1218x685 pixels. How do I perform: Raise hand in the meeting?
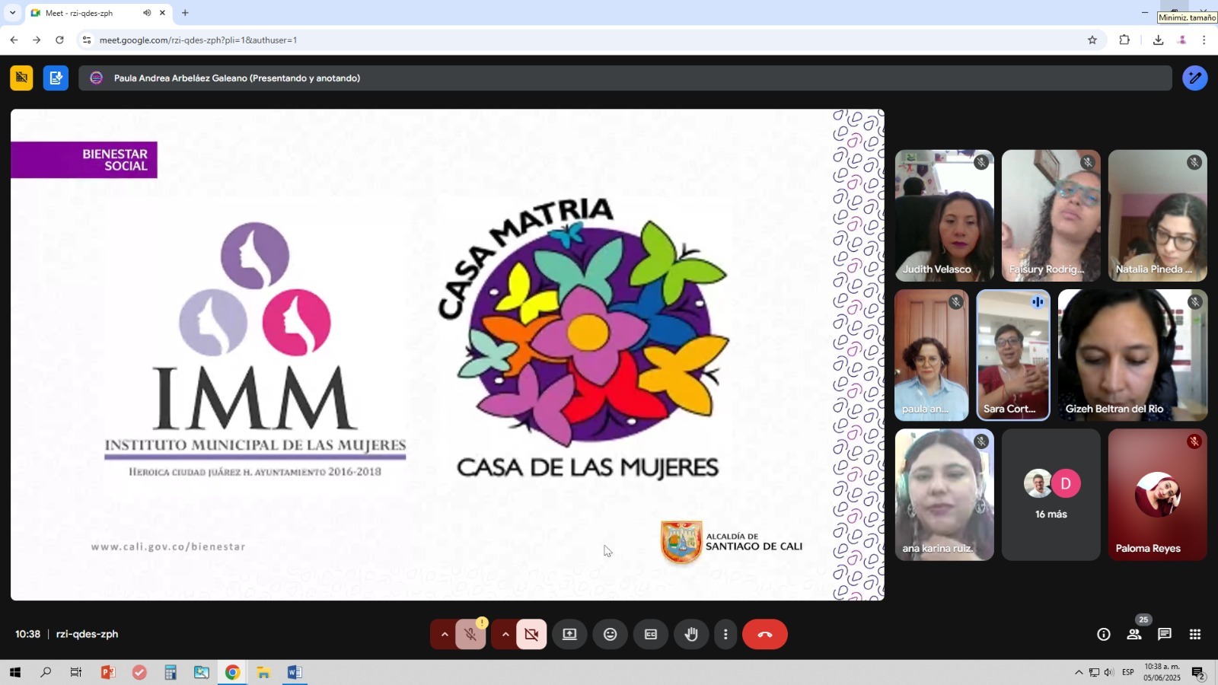pos(691,634)
